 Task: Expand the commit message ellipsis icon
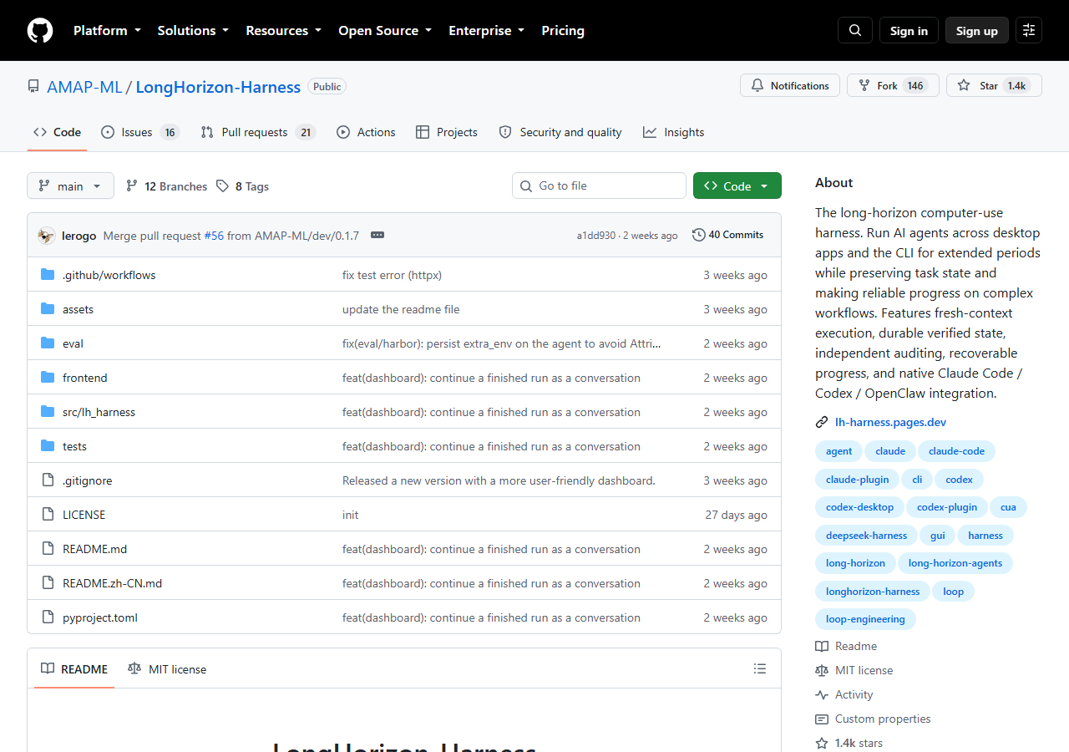(x=377, y=236)
